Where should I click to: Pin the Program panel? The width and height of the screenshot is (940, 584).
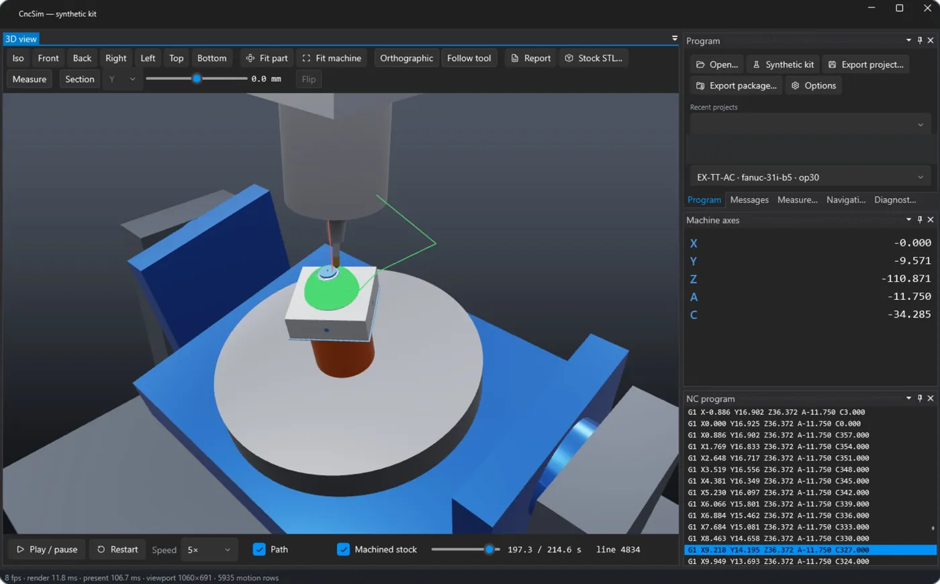920,40
